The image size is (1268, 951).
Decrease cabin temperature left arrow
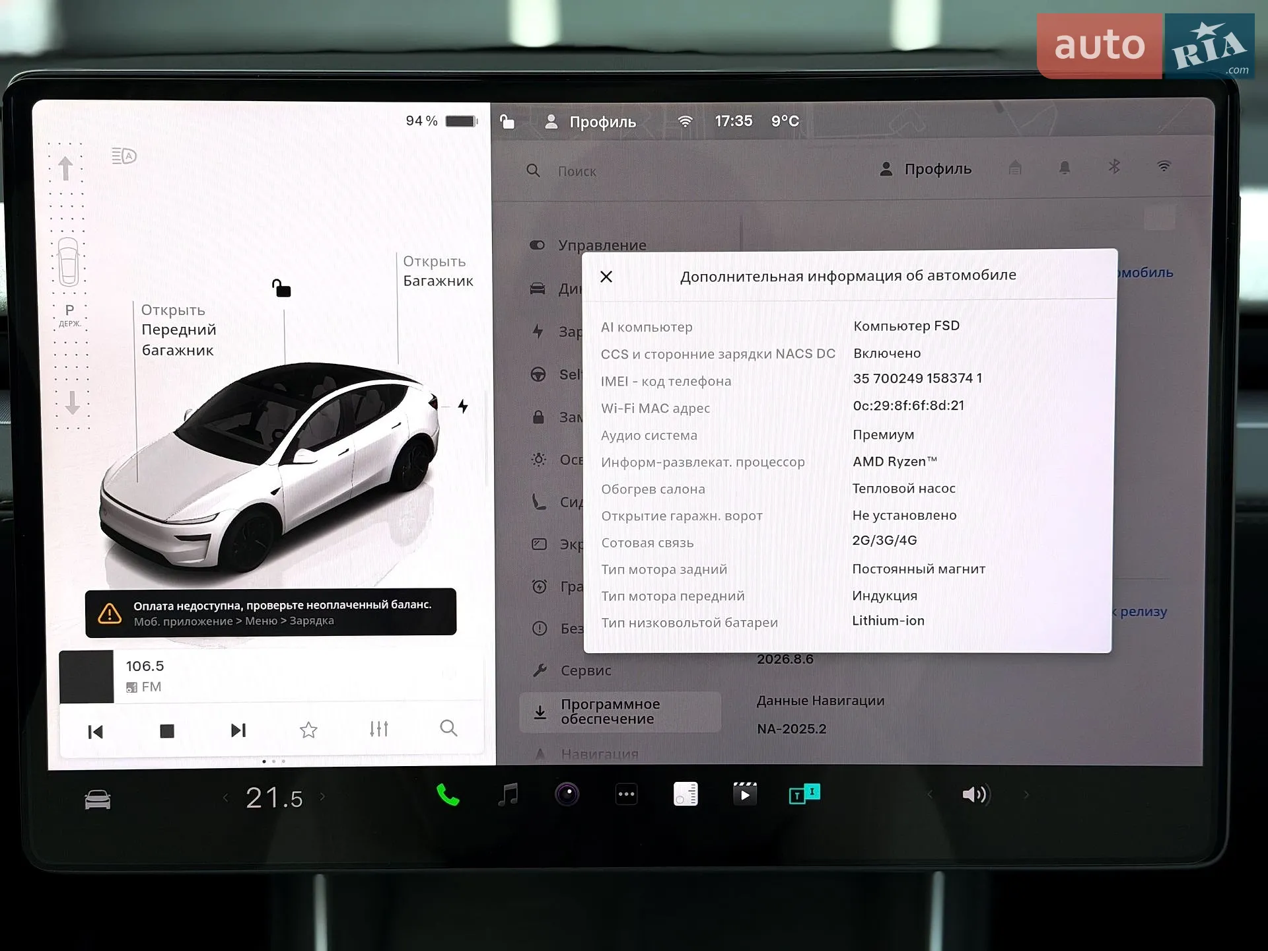pos(226,798)
